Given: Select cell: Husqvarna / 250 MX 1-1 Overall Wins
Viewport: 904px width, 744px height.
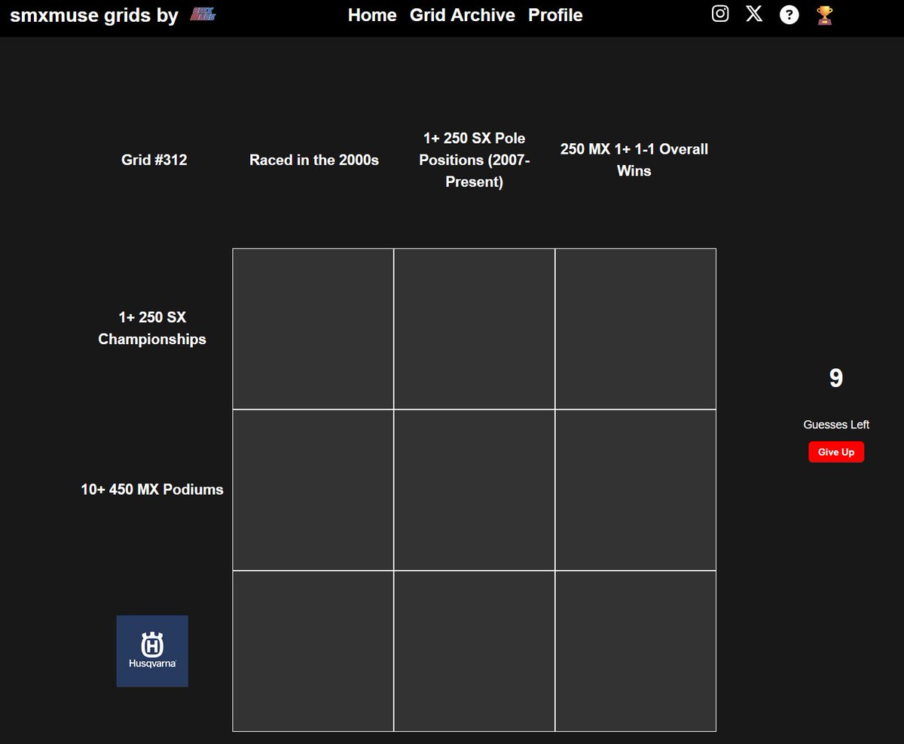Looking at the screenshot, I should point(636,651).
